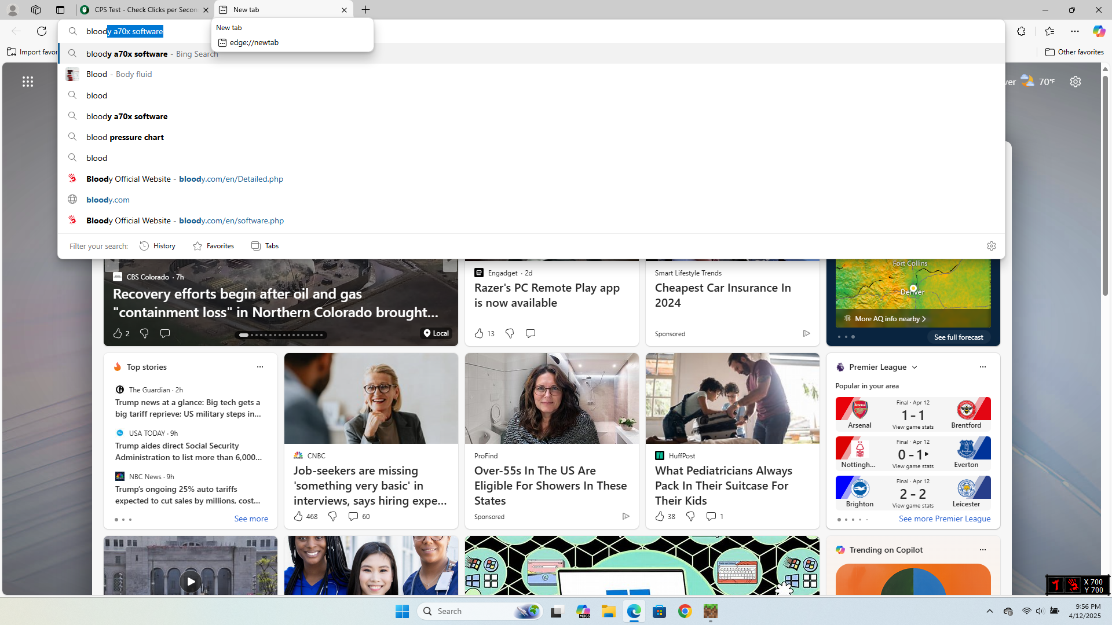This screenshot has height=625, width=1112.
Task: Open Google Chrome from the taskbar
Action: [x=685, y=611]
